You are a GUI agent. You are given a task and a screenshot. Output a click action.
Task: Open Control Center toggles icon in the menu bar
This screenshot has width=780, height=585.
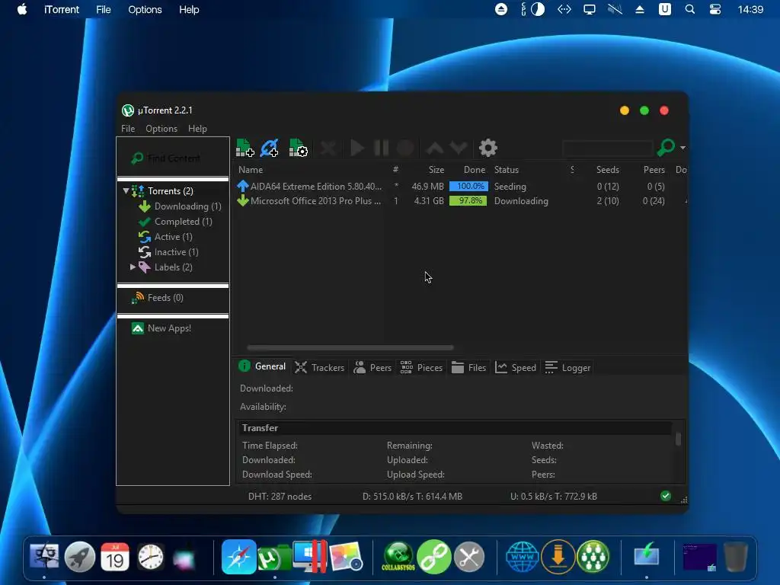[x=714, y=9]
